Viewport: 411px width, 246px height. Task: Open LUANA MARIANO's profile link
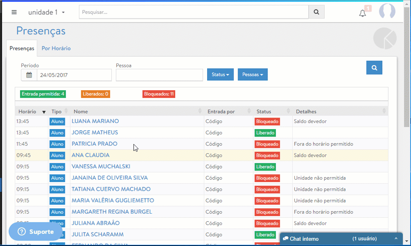[x=95, y=121]
